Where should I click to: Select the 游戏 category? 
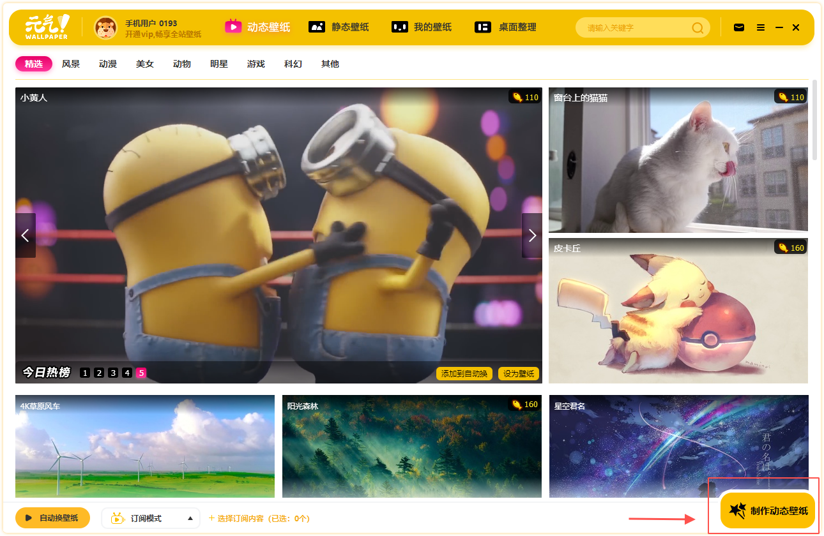coord(256,64)
